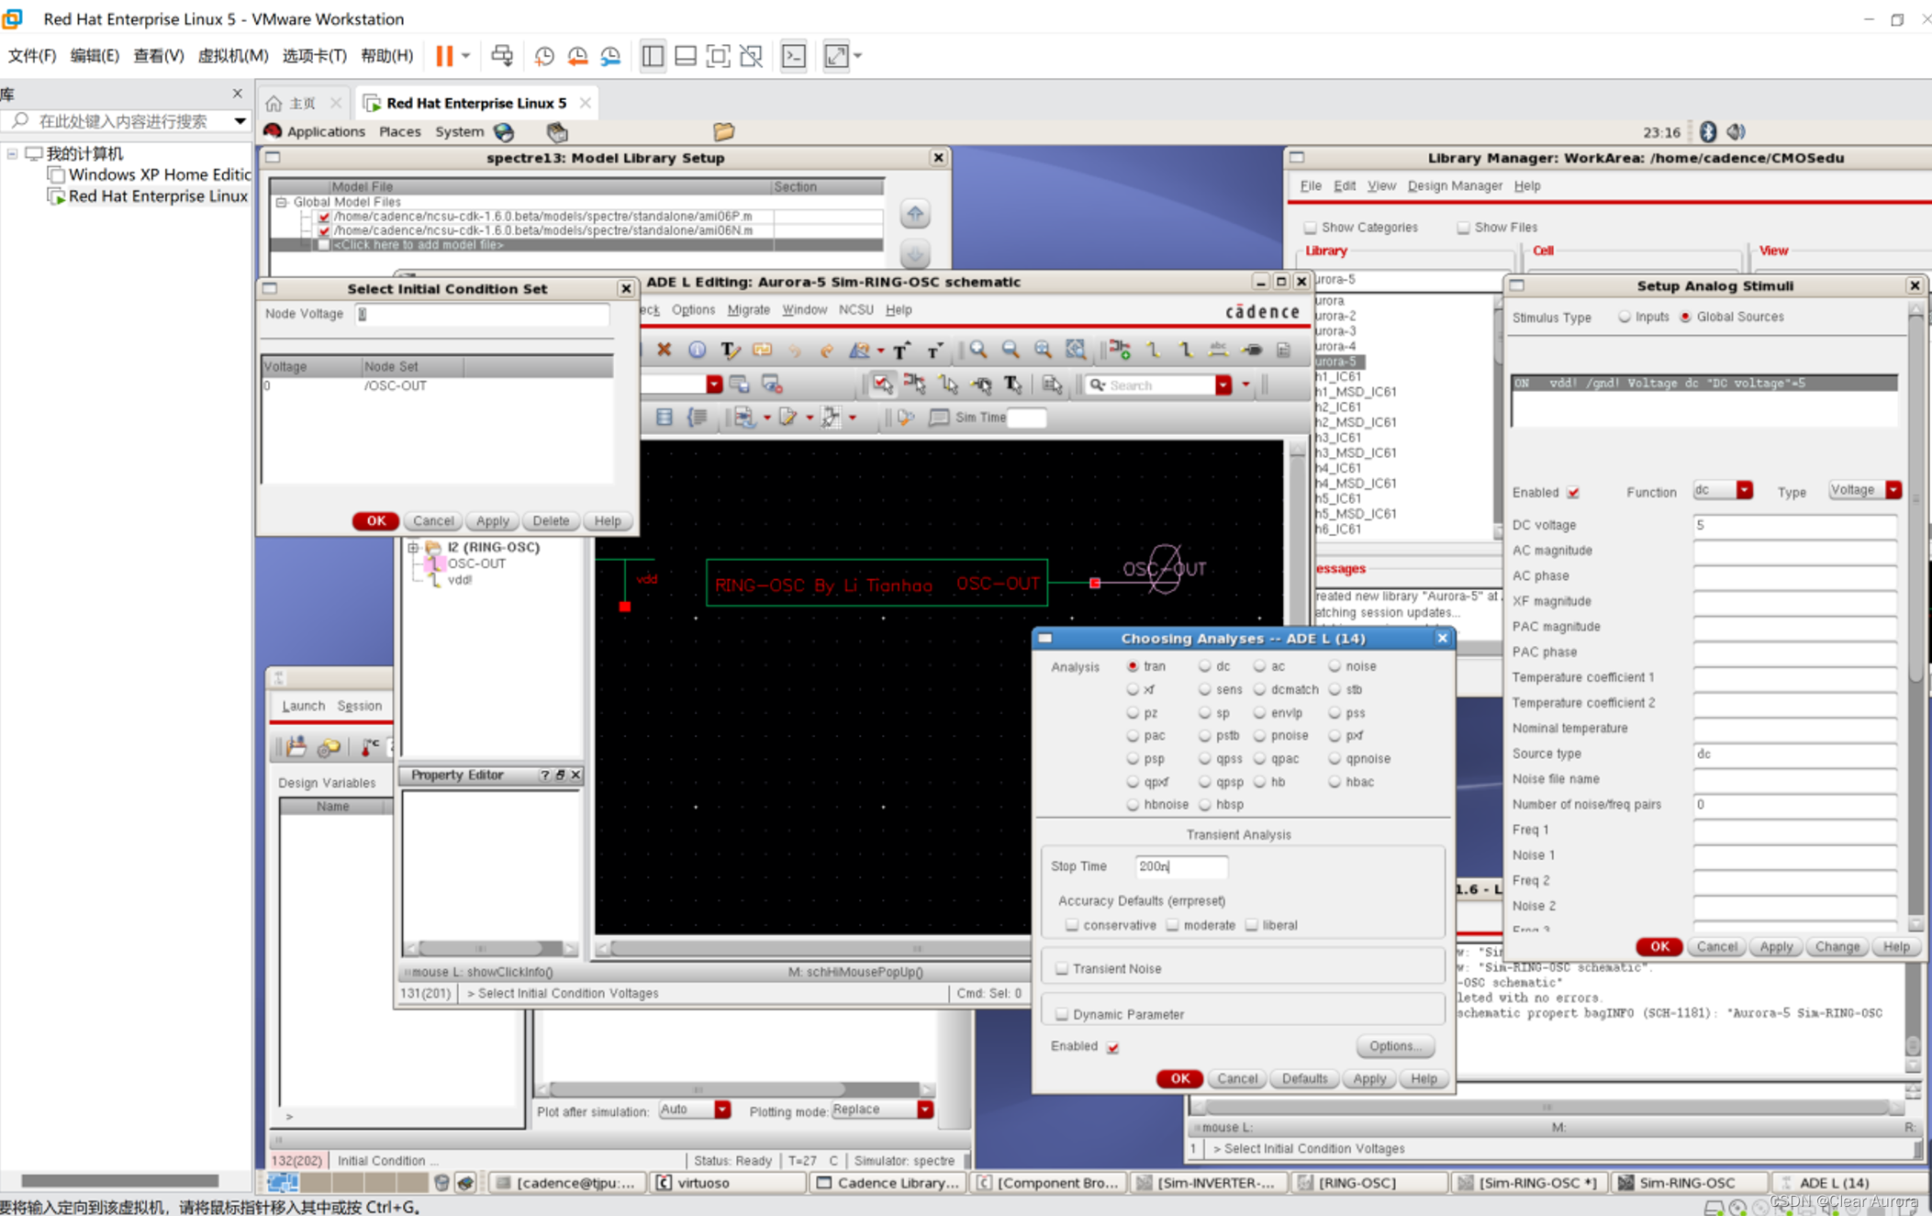
Task: Click Defaults button in Choosing Analyses
Action: pyautogui.click(x=1304, y=1079)
